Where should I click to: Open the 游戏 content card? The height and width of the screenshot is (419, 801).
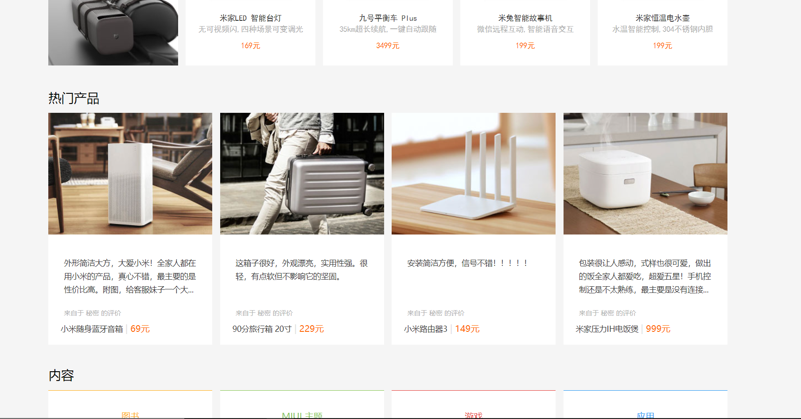pos(474,405)
